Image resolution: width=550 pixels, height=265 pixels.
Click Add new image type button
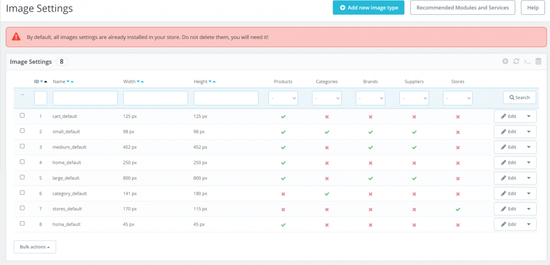369,8
